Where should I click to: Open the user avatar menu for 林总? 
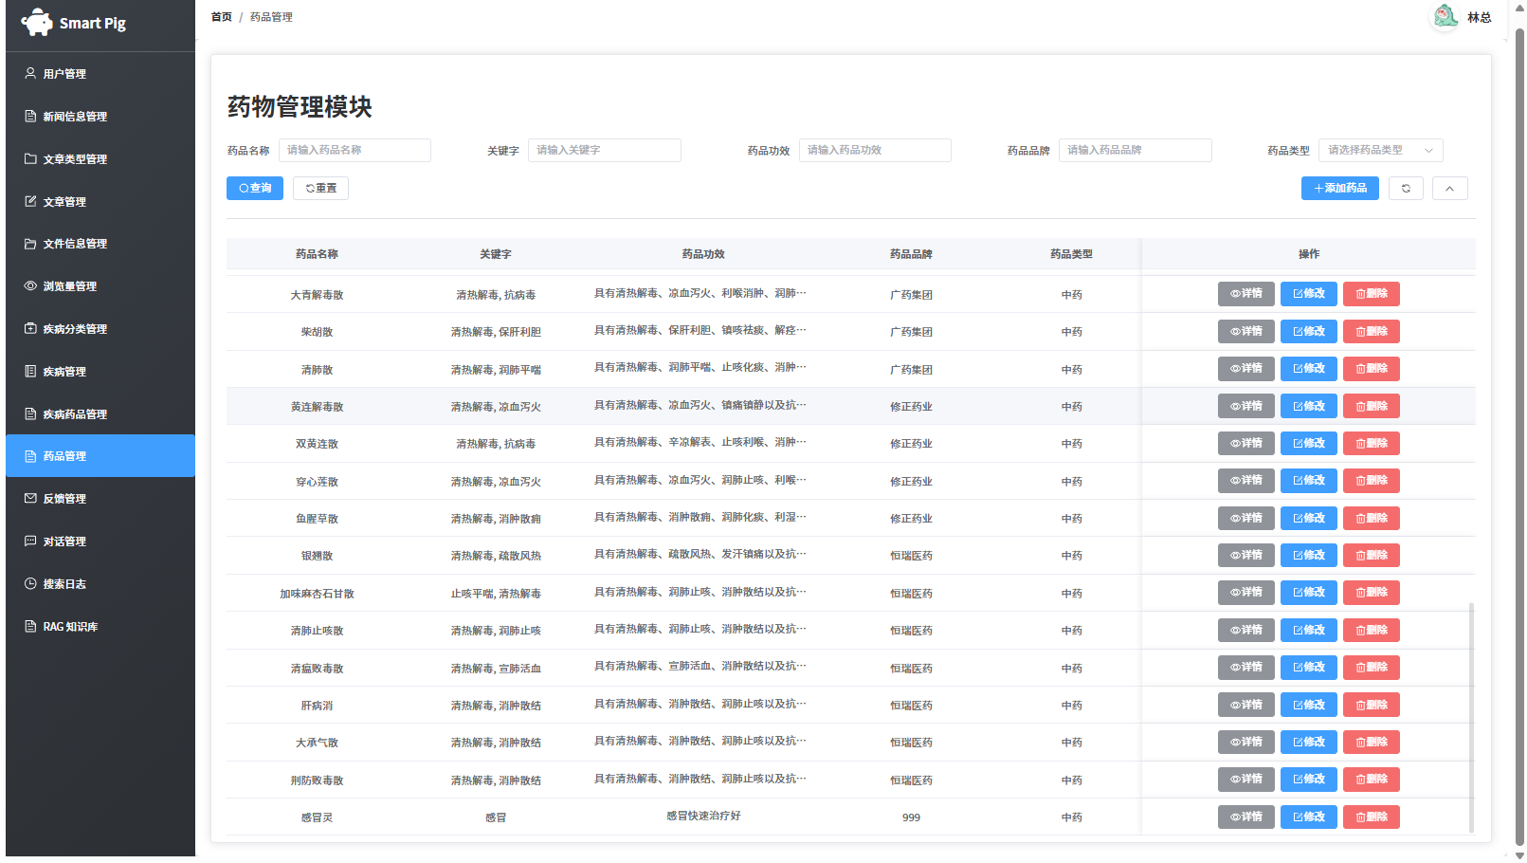[1445, 17]
